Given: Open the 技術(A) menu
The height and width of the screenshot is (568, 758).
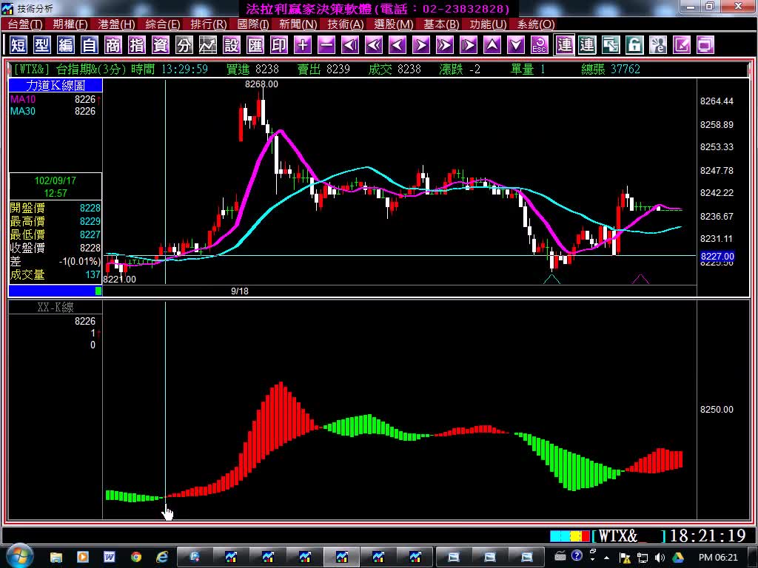Looking at the screenshot, I should 346,24.
